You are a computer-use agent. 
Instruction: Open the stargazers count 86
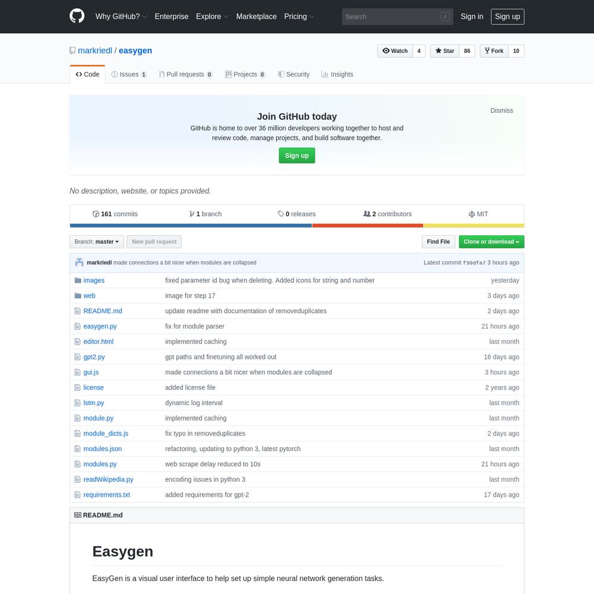(467, 50)
